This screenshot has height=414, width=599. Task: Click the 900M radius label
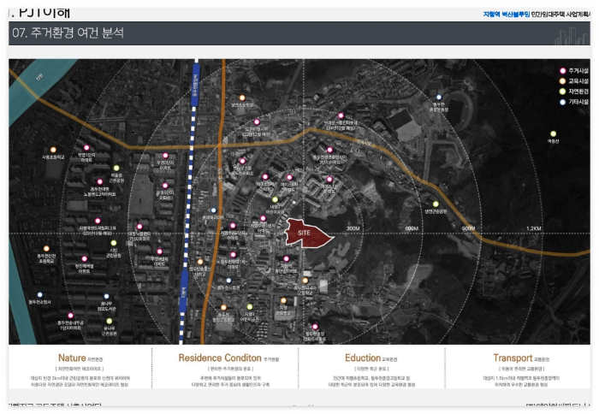468,228
